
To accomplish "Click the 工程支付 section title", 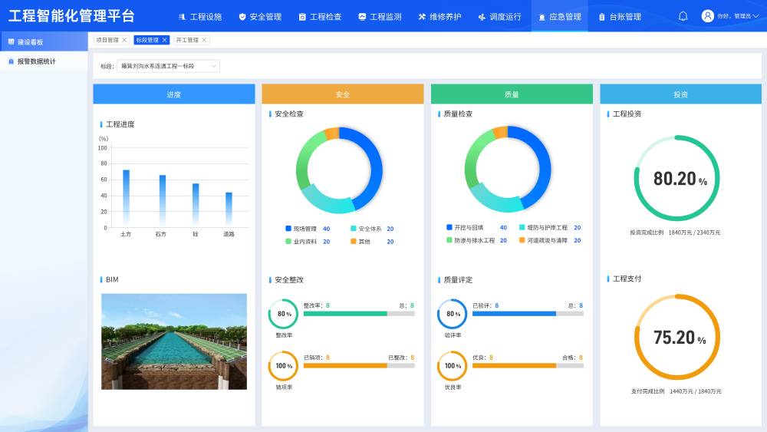I will 627,279.
